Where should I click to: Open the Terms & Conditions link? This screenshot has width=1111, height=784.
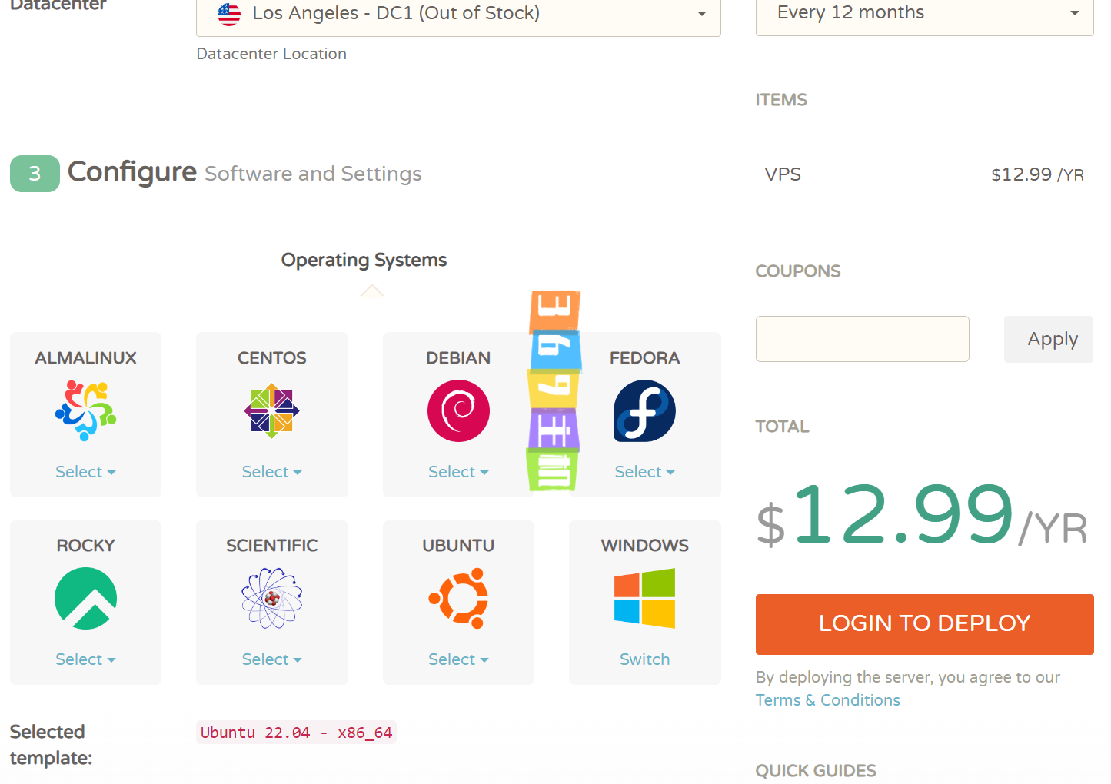827,700
